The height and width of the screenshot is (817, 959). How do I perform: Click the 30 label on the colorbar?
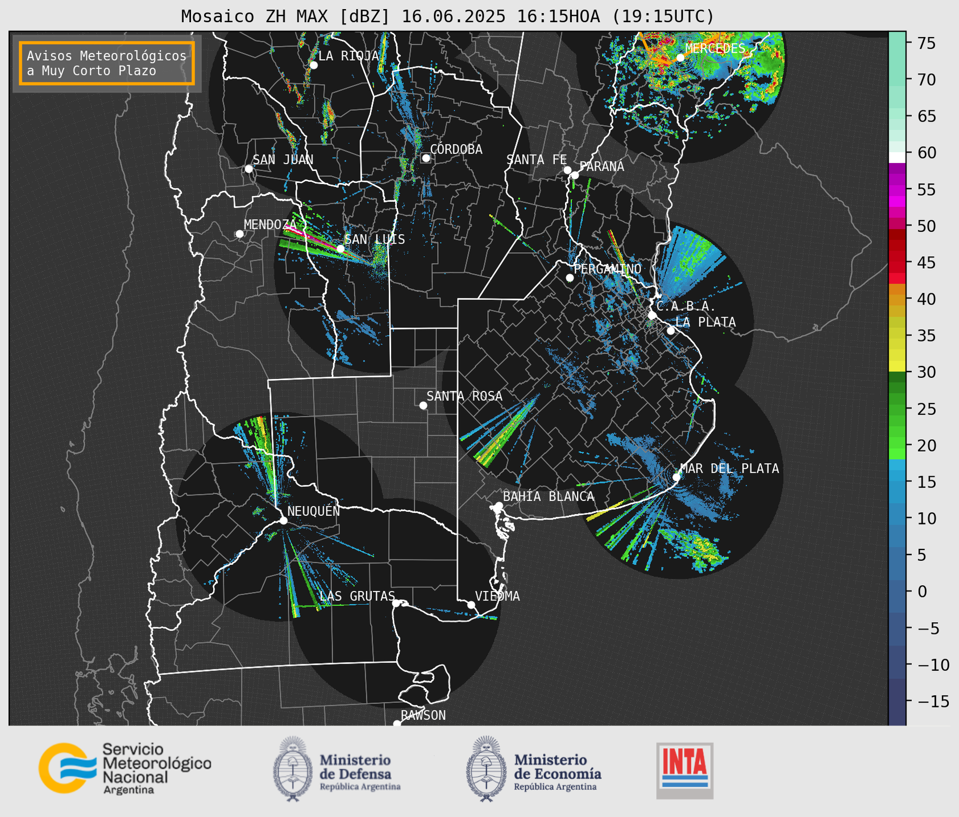[x=927, y=372]
